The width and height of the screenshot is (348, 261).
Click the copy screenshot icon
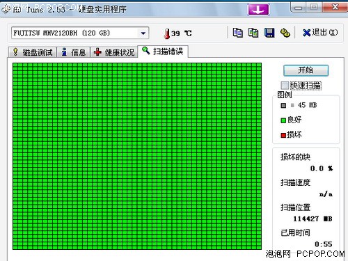[253, 33]
